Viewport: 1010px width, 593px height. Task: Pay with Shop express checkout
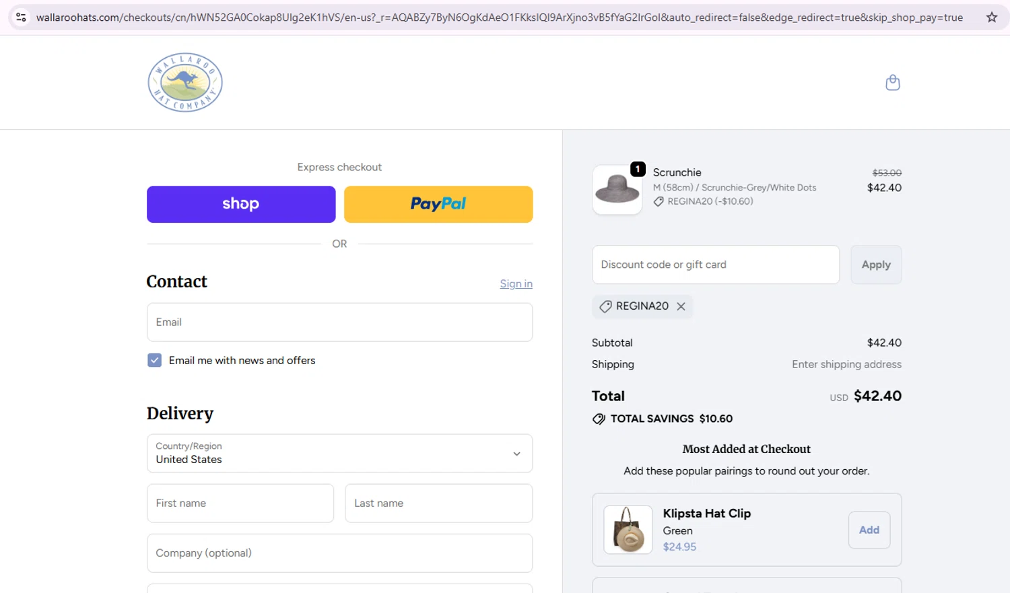[241, 204]
